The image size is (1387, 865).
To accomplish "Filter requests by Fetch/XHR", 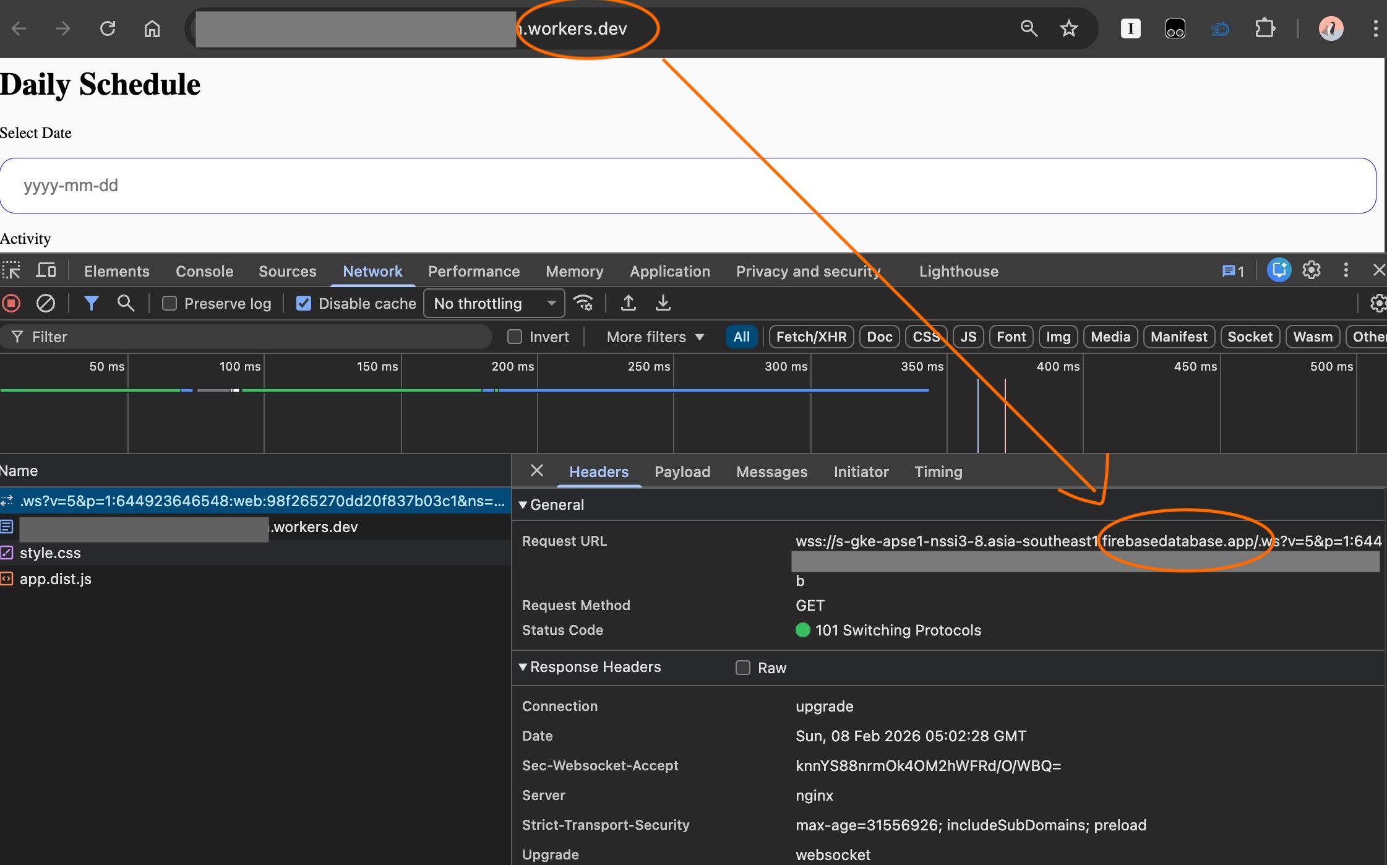I will click(x=811, y=337).
